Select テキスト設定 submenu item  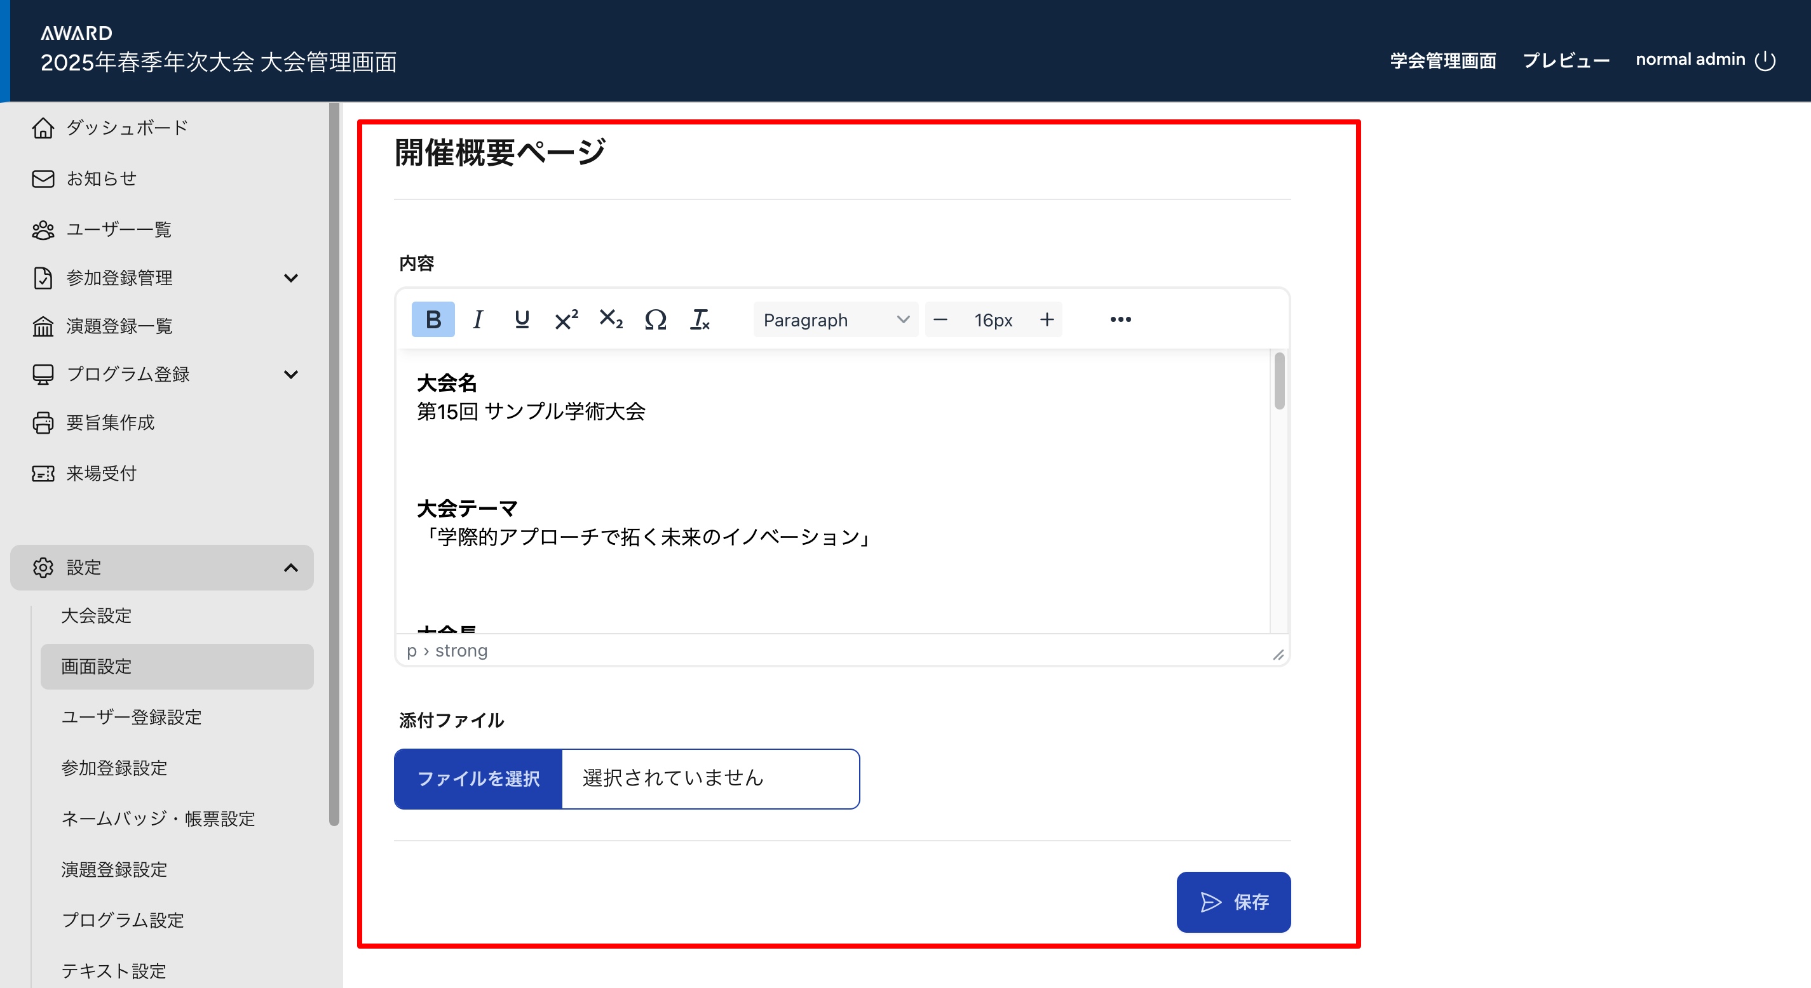point(114,970)
